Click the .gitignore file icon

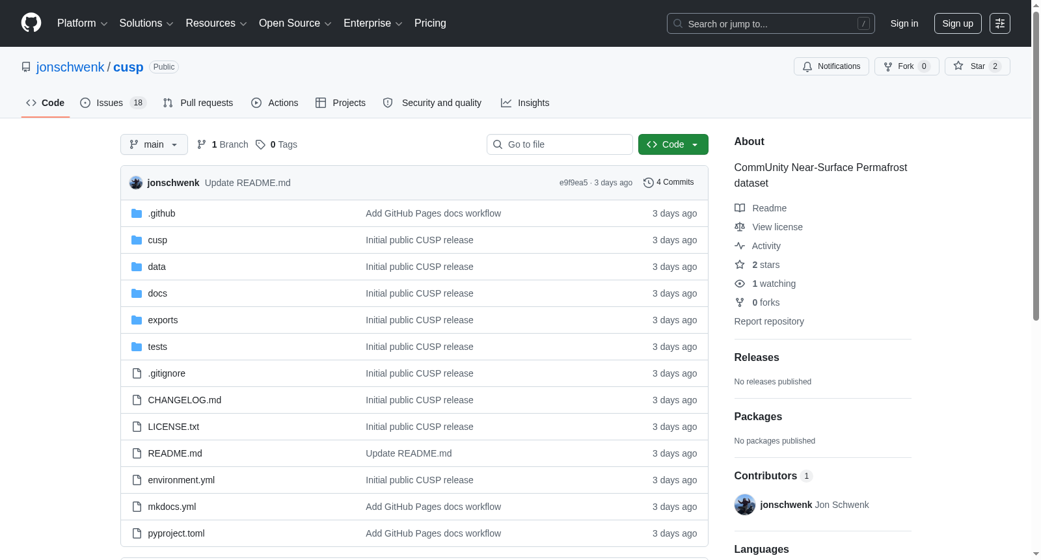click(x=137, y=373)
